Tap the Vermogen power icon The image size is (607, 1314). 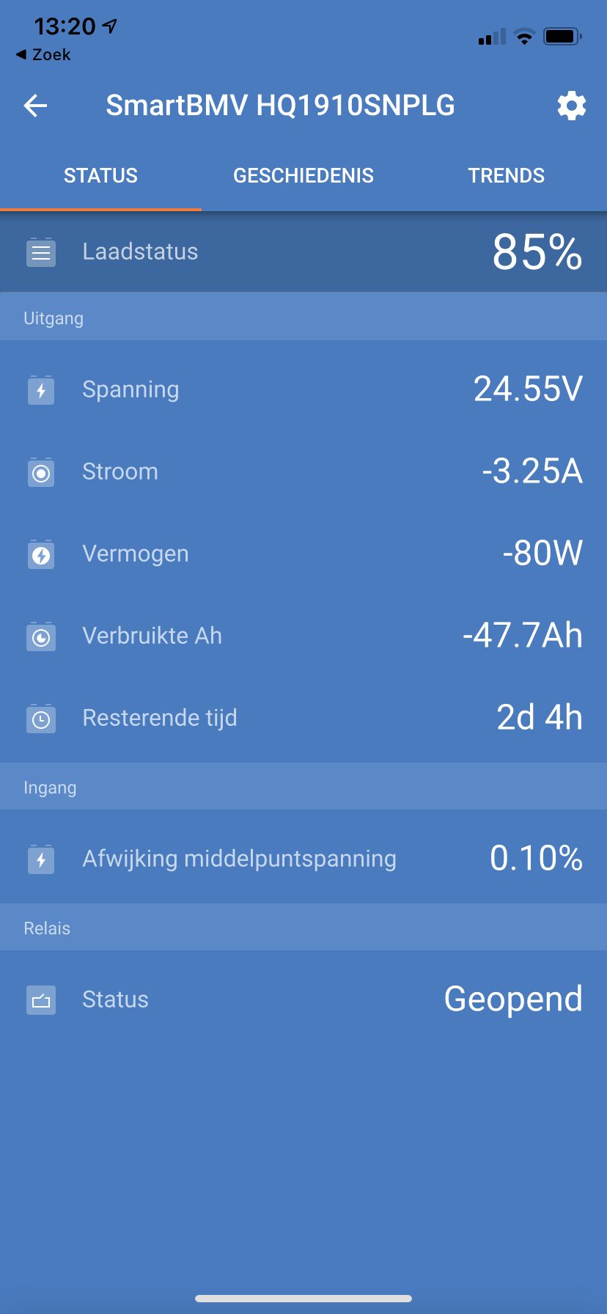(41, 555)
